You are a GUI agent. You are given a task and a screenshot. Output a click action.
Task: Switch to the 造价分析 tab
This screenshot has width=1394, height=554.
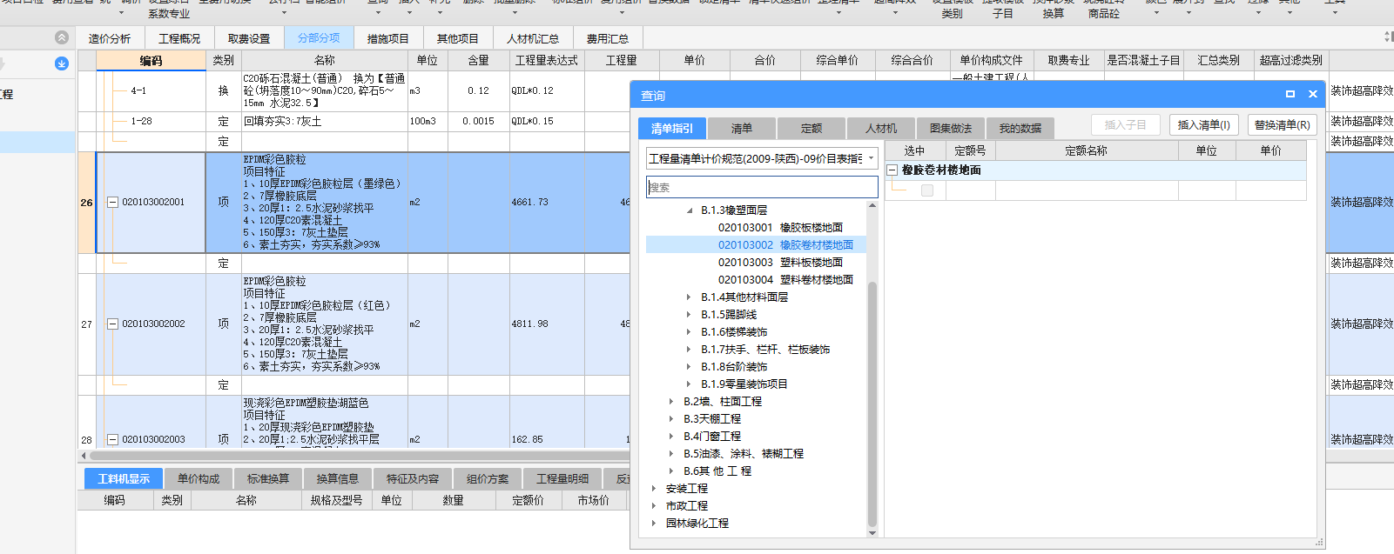coord(110,38)
